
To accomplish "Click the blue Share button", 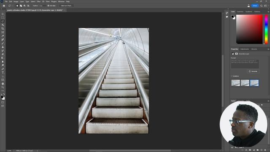I will click(x=255, y=5).
